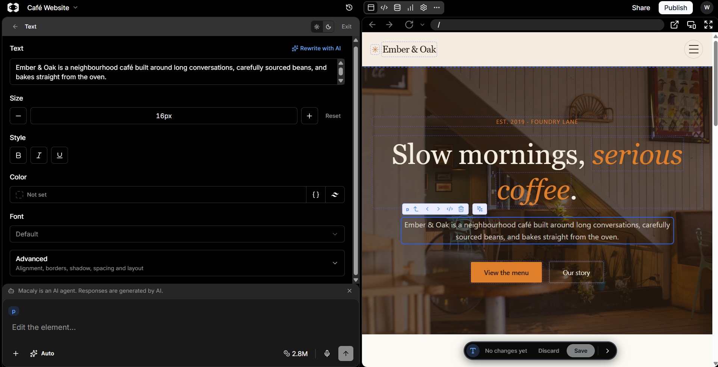The image size is (718, 367).
Task: Decrease text size with minus button
Action: [x=18, y=116]
